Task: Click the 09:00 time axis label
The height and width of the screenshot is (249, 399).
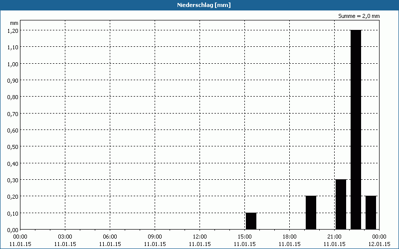Action: (155, 237)
